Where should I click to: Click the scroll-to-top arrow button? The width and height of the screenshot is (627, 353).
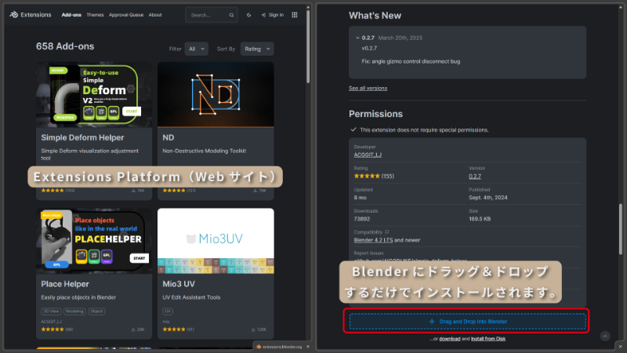coord(605,337)
